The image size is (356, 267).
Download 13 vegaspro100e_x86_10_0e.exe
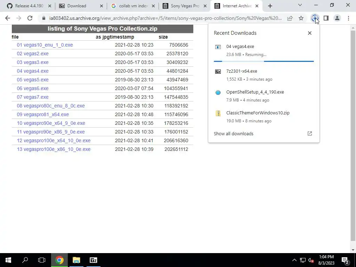click(54, 149)
